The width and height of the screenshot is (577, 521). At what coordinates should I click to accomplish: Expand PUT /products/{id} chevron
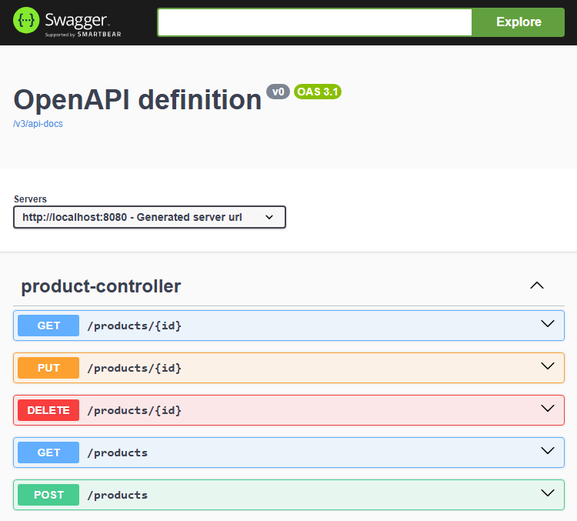point(548,366)
